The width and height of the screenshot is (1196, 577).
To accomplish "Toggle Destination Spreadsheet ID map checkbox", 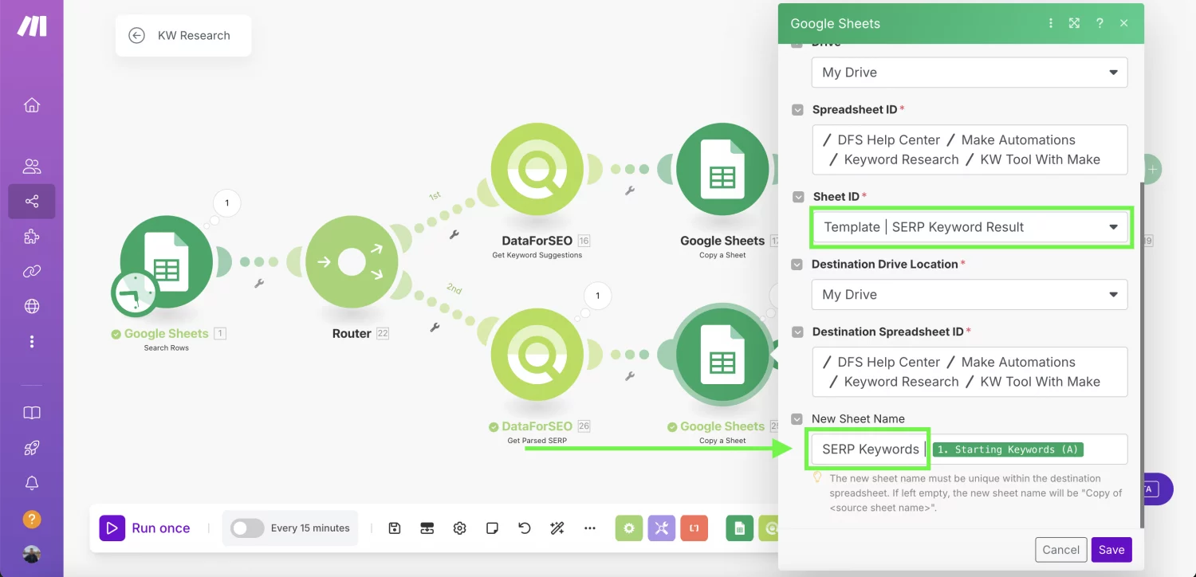I will coord(797,332).
